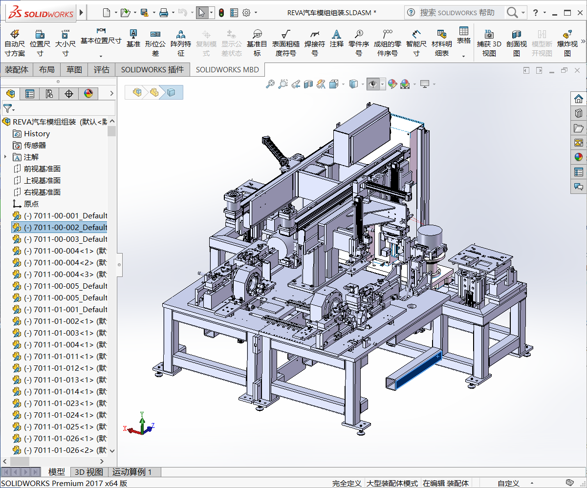
Task: Select the 智能尺寸 smart dimension tool
Action: (x=416, y=42)
